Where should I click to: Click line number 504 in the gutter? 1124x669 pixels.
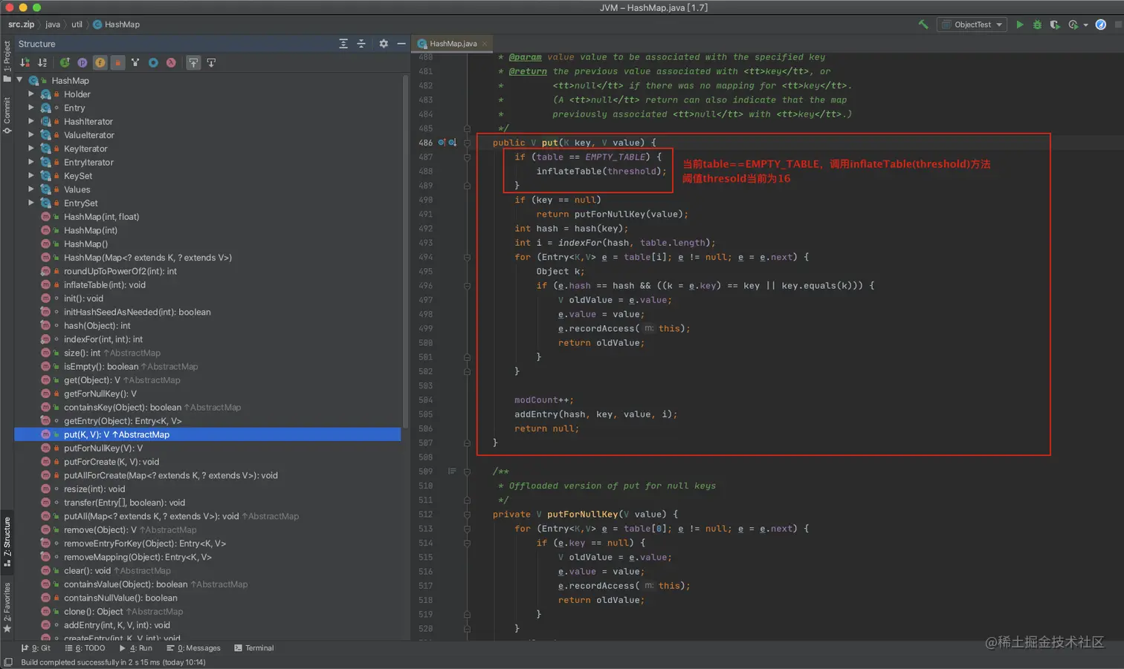[x=425, y=400]
